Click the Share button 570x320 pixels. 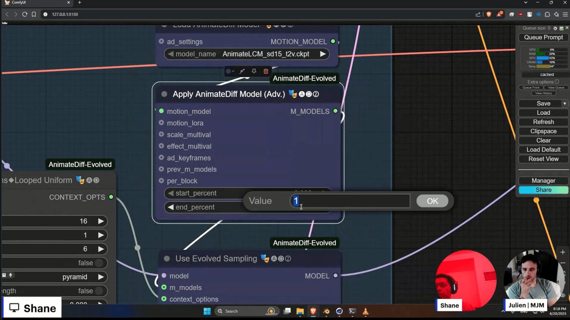[x=543, y=190]
